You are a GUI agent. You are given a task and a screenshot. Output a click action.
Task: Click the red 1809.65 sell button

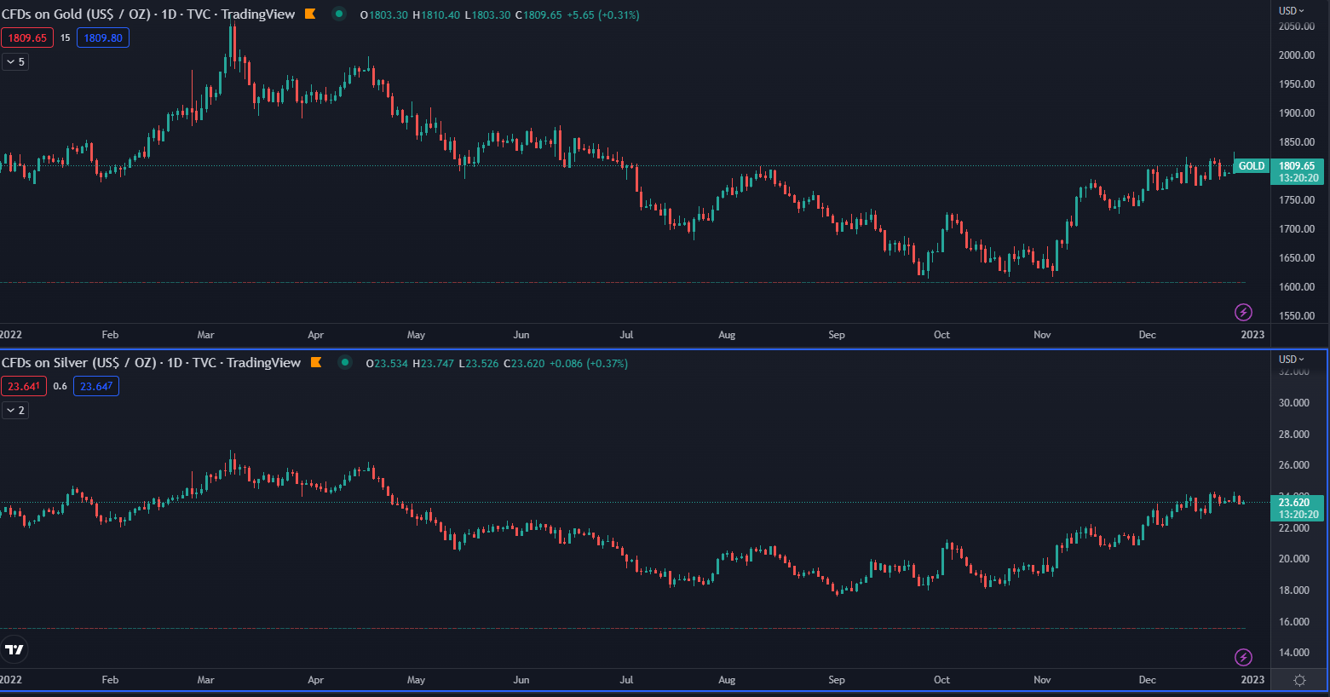coord(27,37)
